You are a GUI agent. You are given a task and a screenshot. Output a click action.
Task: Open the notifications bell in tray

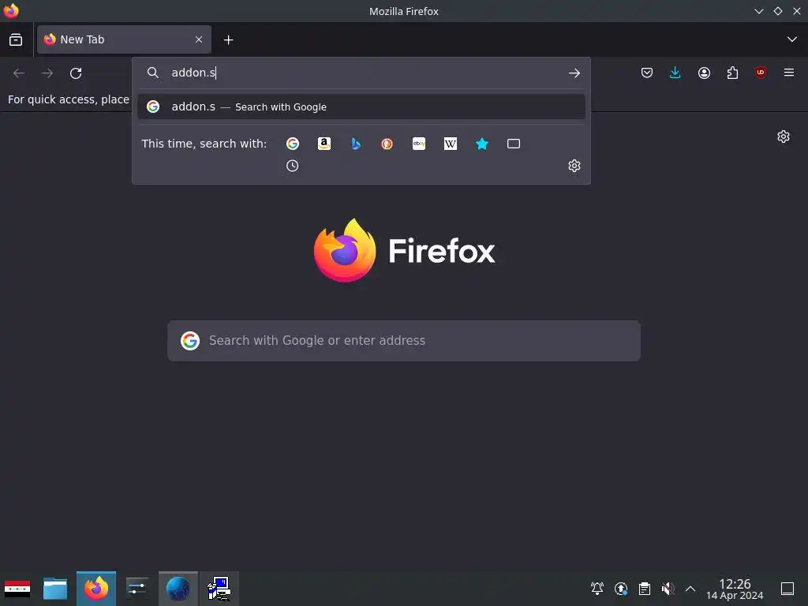[x=597, y=589]
